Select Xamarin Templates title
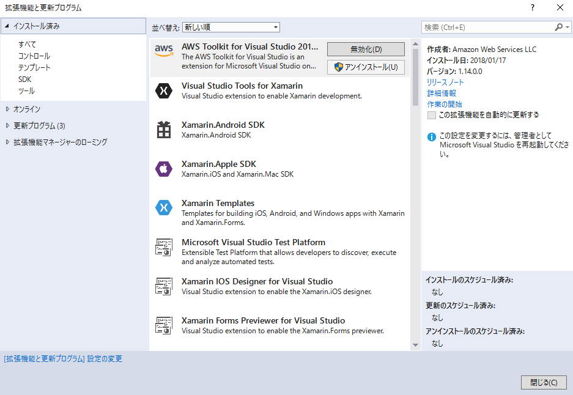The width and height of the screenshot is (573, 395). click(218, 203)
